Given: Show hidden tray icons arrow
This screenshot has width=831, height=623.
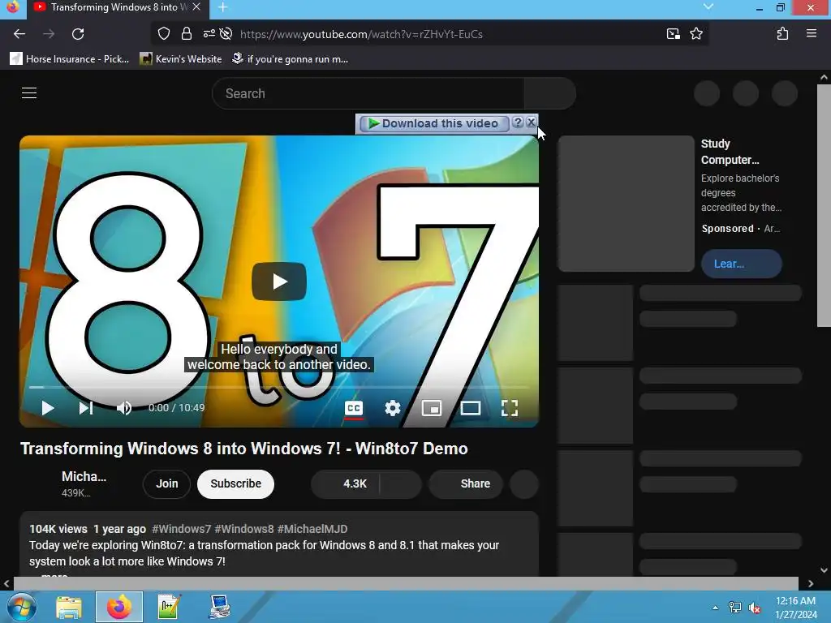Looking at the screenshot, I should [716, 608].
